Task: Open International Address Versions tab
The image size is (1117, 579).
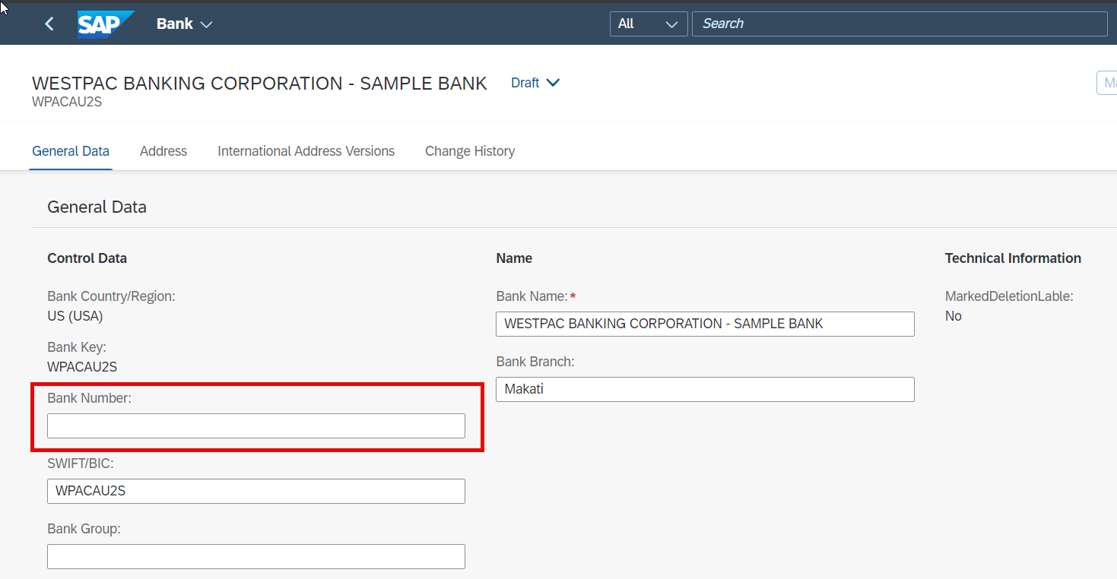Action: coord(306,151)
